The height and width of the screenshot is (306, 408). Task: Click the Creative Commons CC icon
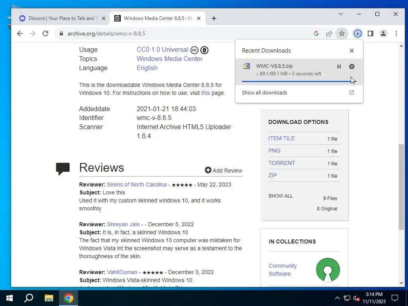tap(194, 50)
